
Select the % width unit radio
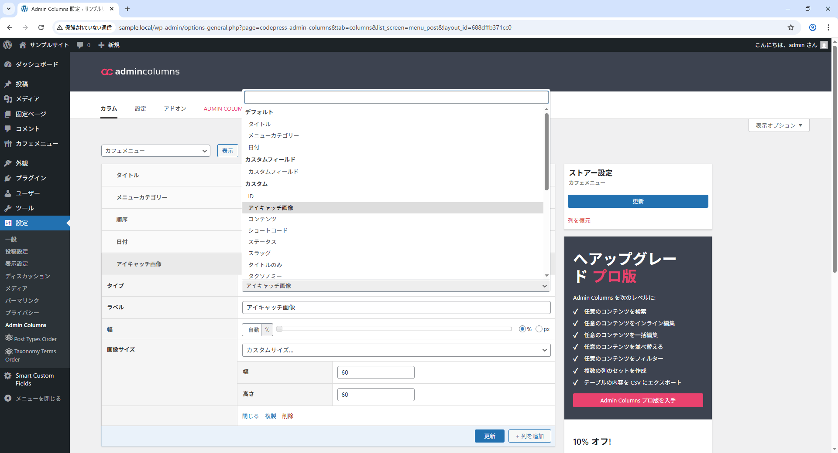click(x=522, y=329)
